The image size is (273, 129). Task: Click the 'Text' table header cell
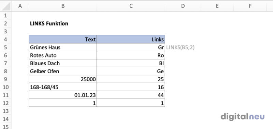(x=63, y=39)
